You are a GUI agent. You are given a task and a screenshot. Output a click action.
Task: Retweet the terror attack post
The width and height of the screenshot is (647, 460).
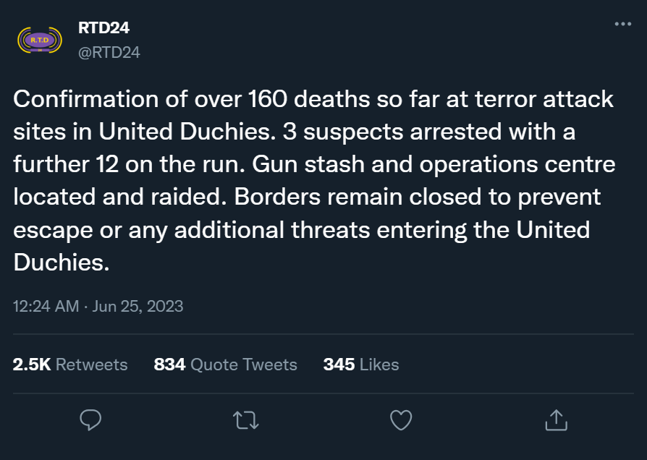[x=245, y=419]
